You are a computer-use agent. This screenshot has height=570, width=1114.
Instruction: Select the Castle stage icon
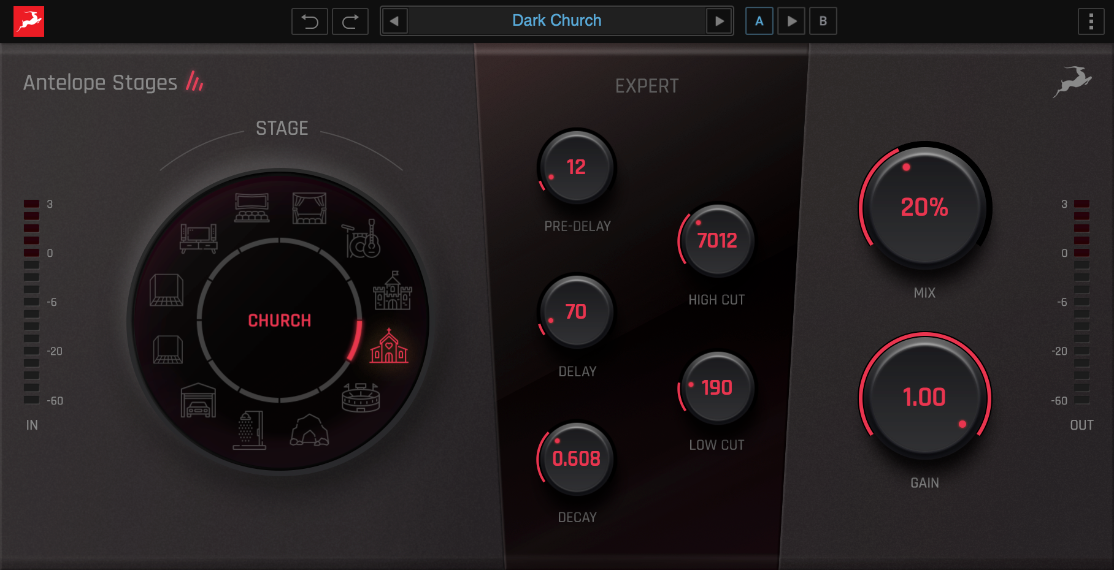click(393, 291)
